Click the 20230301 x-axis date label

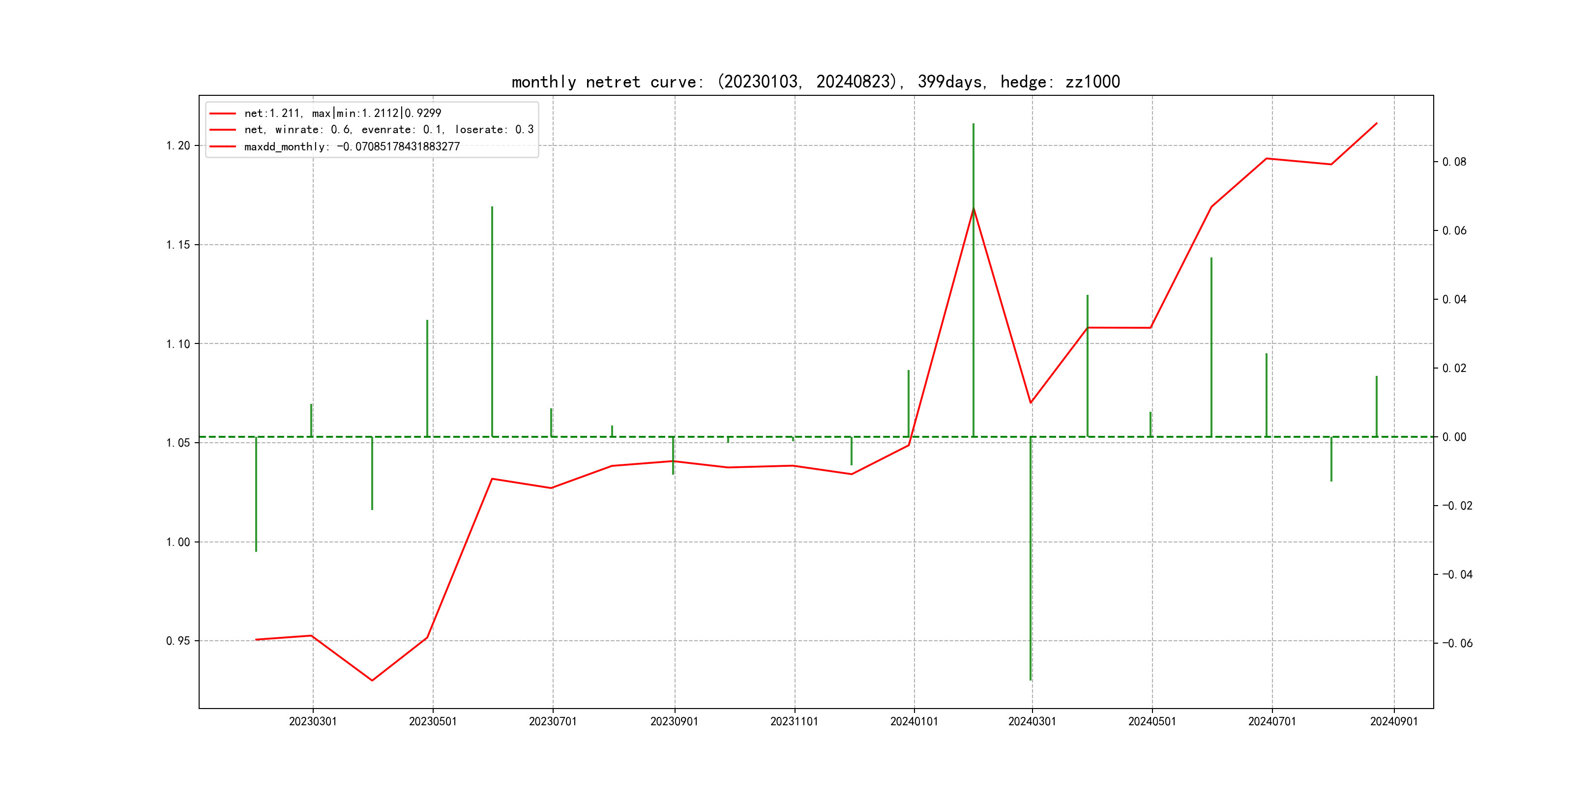(313, 721)
